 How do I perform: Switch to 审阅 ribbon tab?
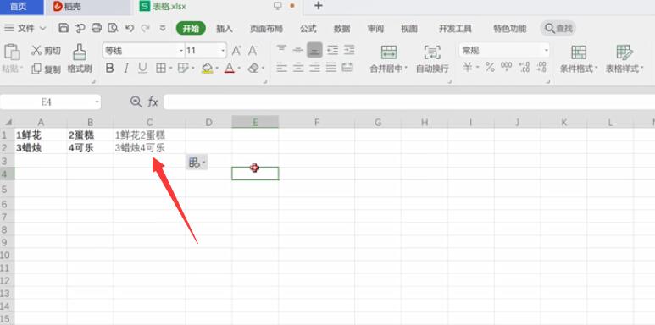[375, 29]
